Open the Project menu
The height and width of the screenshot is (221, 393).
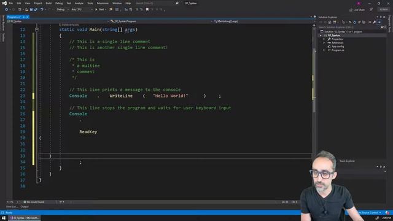click(38, 3)
